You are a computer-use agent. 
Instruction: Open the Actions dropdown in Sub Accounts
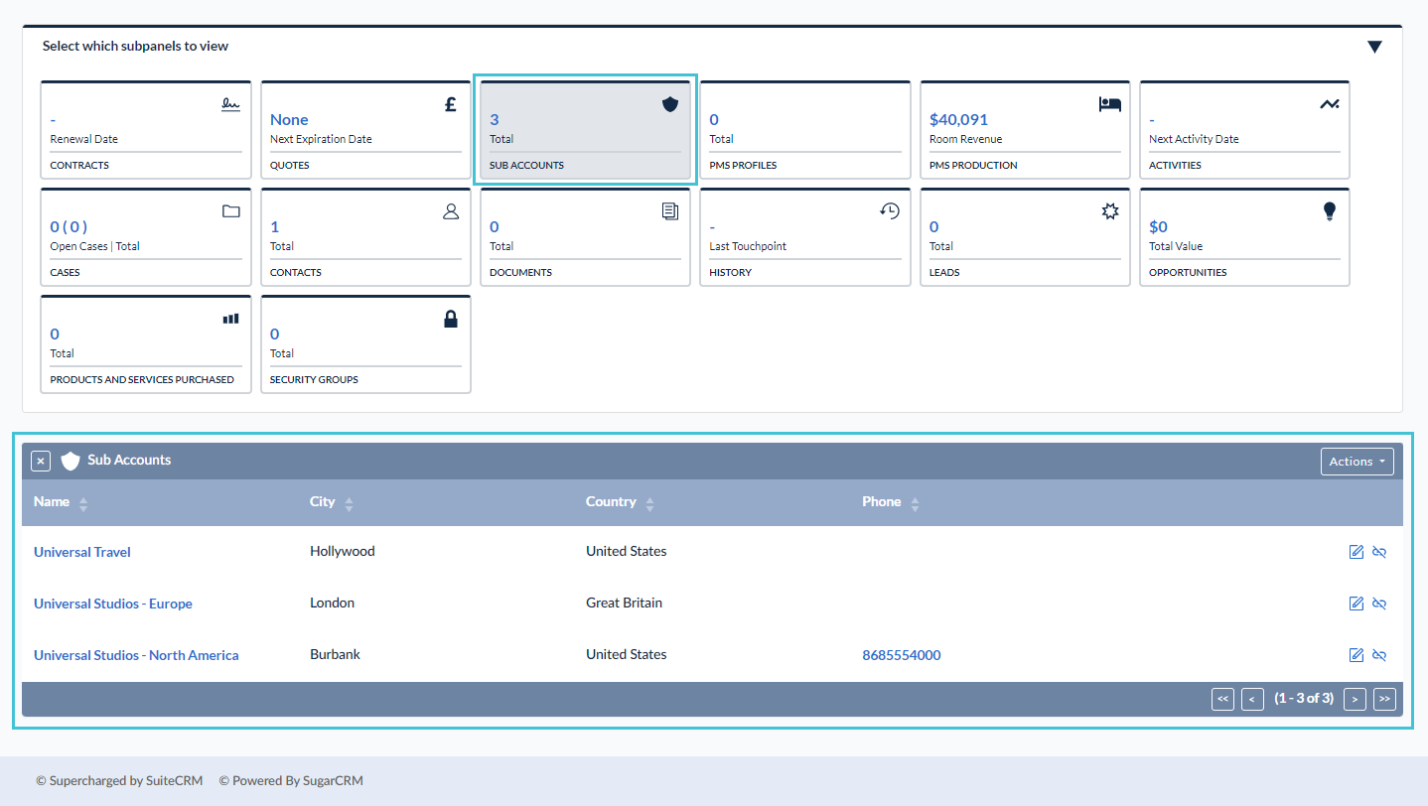click(1357, 462)
